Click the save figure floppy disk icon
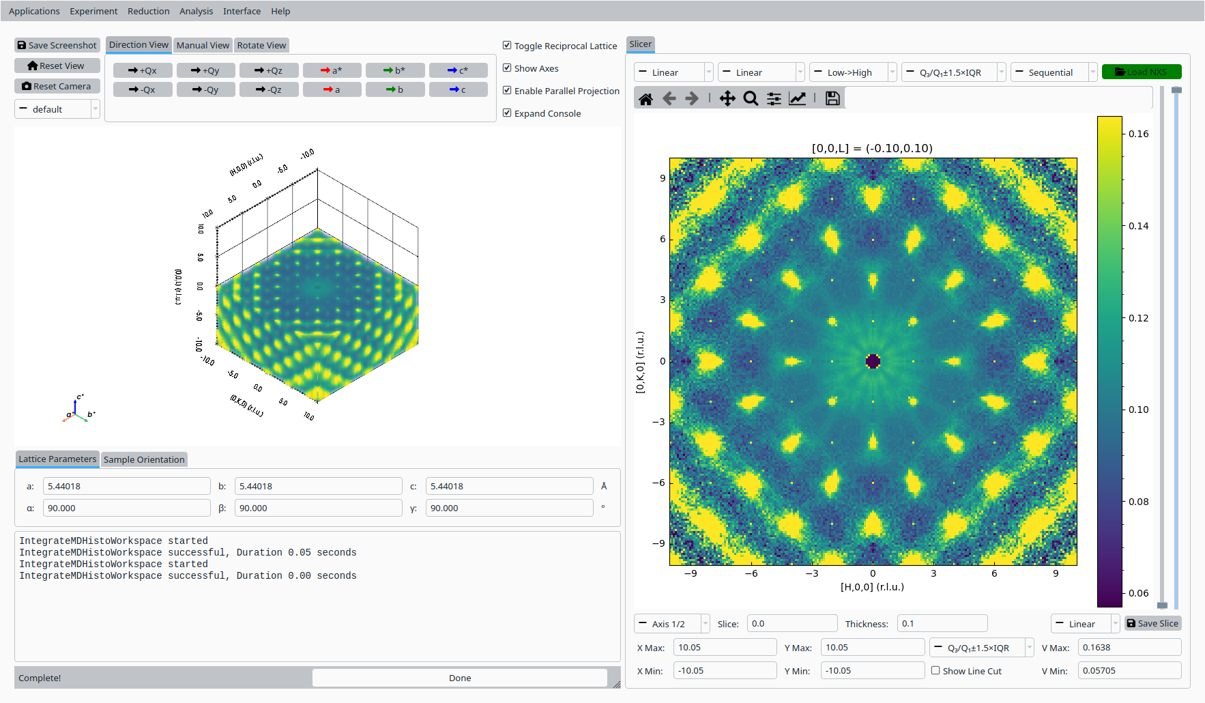Screen dimensions: 1205x703 click(832, 99)
